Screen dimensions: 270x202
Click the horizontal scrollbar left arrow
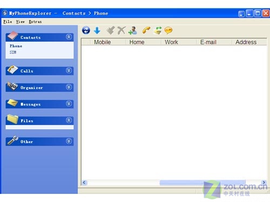coord(84,183)
